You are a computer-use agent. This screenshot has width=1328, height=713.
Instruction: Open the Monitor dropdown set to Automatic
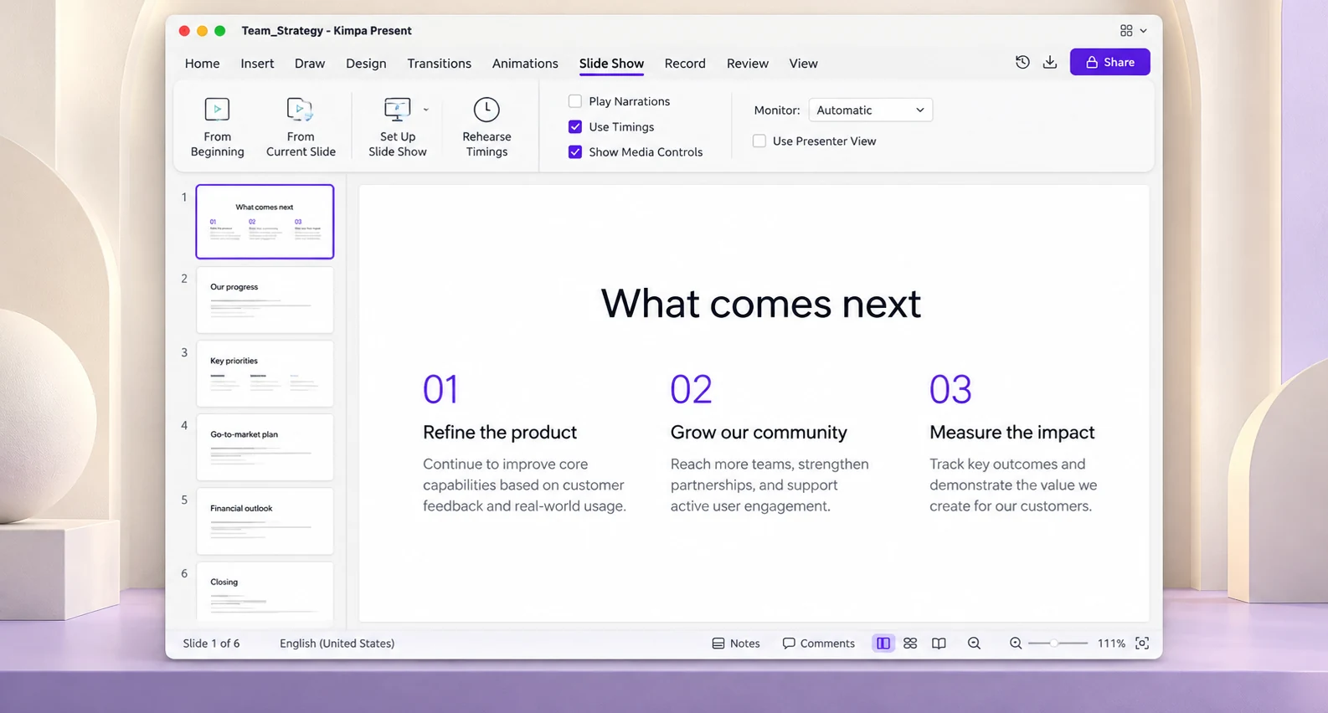coord(870,110)
